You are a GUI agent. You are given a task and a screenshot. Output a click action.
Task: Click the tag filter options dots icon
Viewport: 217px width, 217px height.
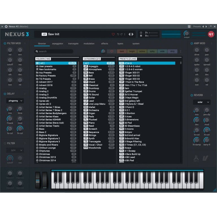181,51
